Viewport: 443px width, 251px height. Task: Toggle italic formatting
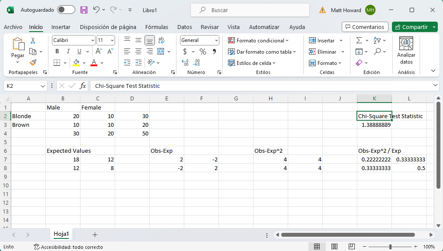pyautogui.click(x=67, y=51)
